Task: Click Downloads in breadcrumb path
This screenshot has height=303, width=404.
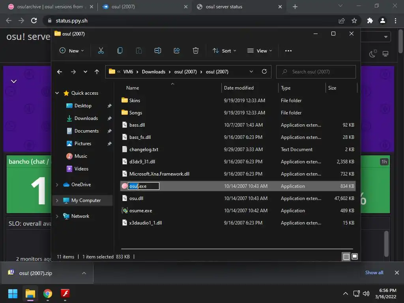Action: coord(153,72)
